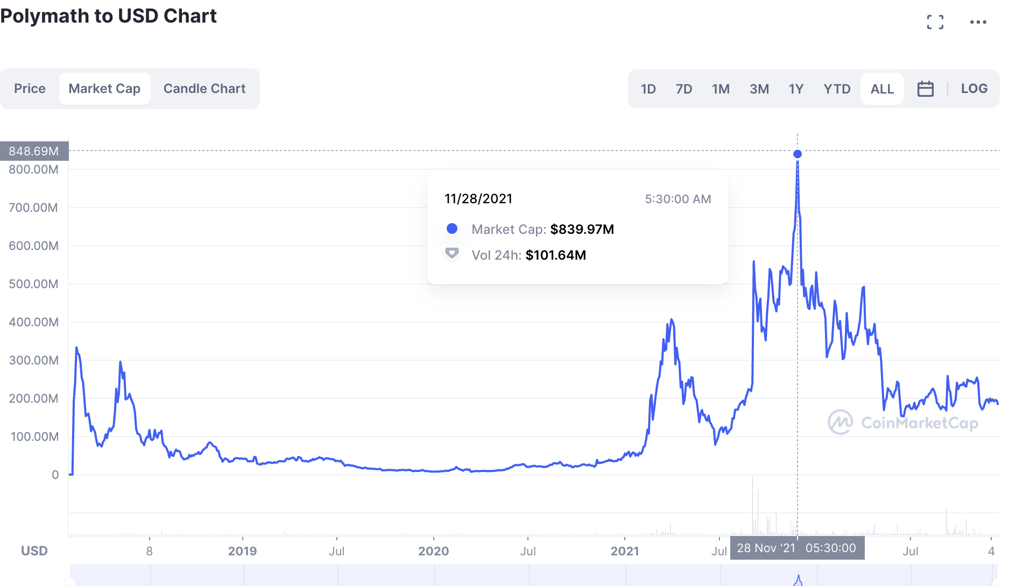
Task: Click the 848.69M price axis label
Action: (x=34, y=151)
